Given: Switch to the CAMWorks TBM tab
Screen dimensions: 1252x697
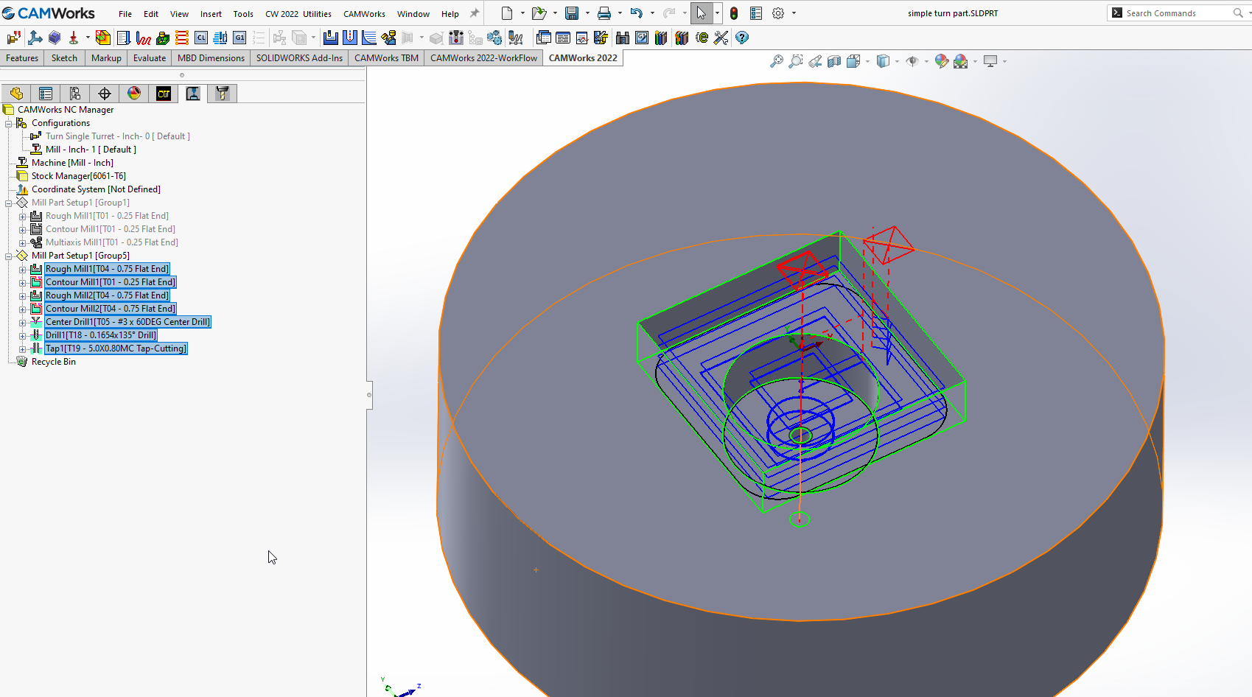Looking at the screenshot, I should coord(386,58).
